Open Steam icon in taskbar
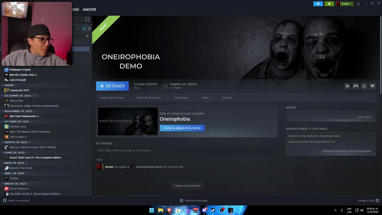This screenshot has width=382, height=215. coord(213,210)
